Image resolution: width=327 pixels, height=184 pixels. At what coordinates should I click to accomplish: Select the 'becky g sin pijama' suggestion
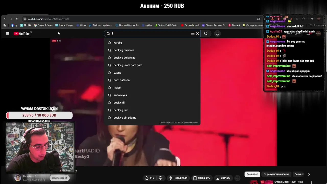152,118
